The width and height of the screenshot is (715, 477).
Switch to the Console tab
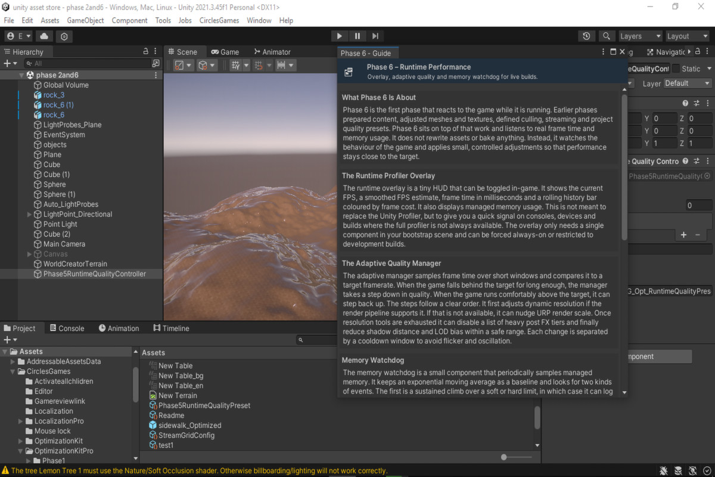67,328
